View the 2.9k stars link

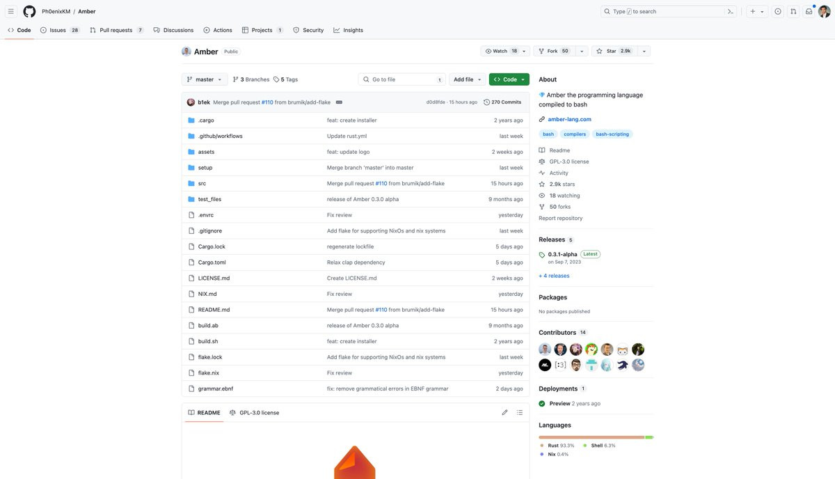(557, 184)
